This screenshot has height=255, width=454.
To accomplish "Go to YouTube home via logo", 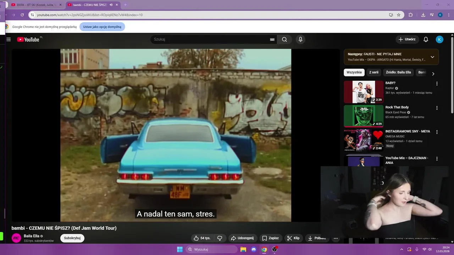I will [x=28, y=39].
